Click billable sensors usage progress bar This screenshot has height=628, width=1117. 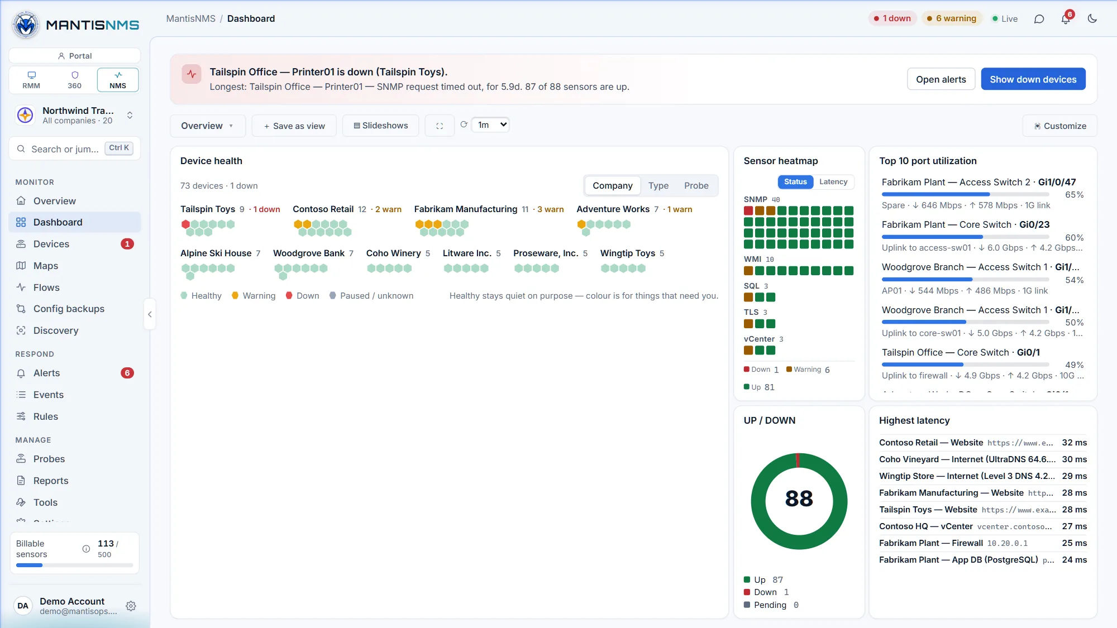(x=75, y=565)
